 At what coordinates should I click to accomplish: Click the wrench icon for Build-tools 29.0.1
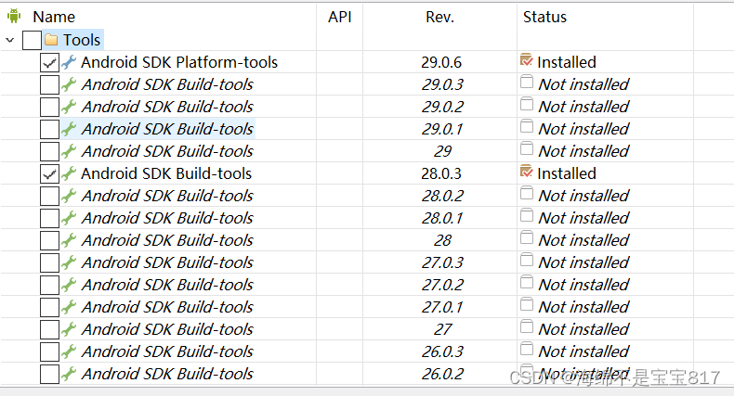(69, 129)
